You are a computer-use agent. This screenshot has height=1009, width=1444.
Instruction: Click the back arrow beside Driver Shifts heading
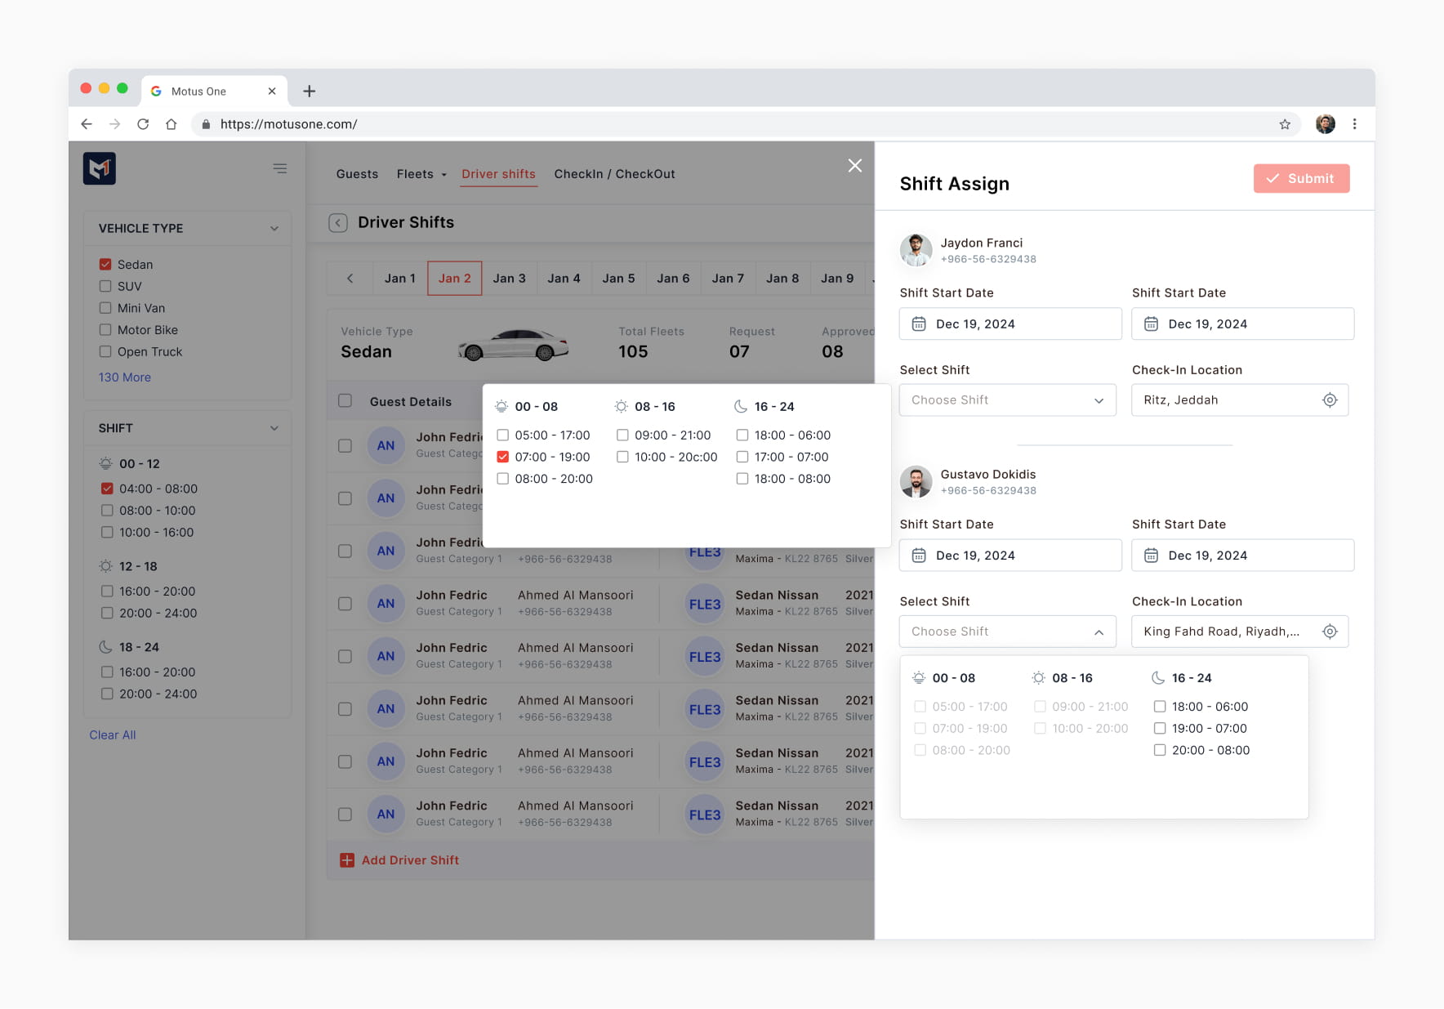(338, 222)
